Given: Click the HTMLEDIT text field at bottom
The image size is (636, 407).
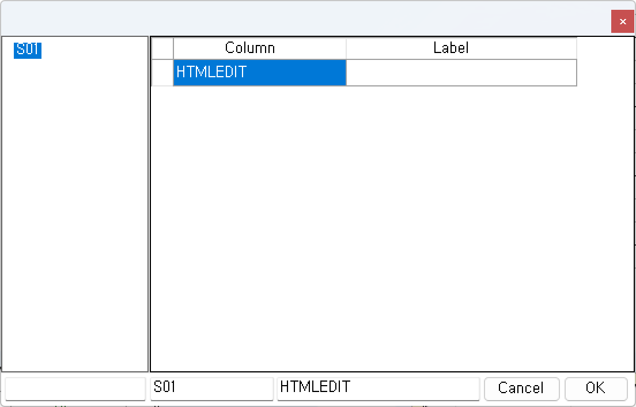Looking at the screenshot, I should (378, 388).
